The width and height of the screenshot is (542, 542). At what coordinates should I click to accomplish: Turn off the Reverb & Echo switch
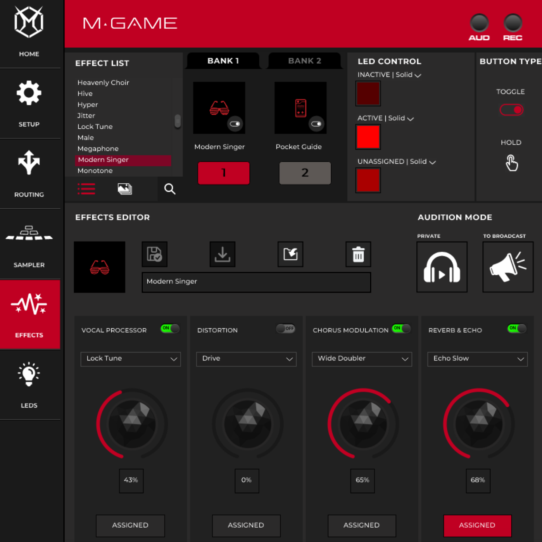517,328
